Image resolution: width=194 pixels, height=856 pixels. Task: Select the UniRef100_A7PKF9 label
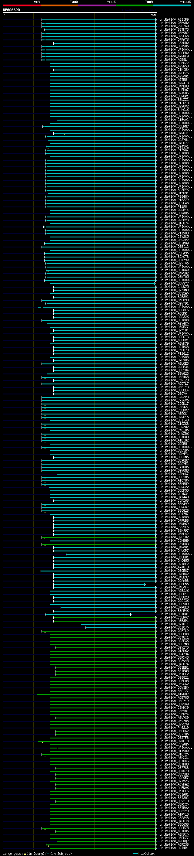coord(174,56)
